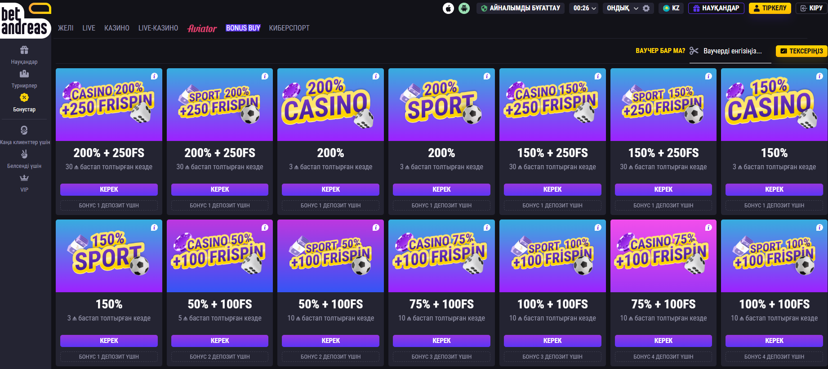Click the yellow ТІРКЕЛУ register button
The width and height of the screenshot is (828, 369).
(770, 8)
